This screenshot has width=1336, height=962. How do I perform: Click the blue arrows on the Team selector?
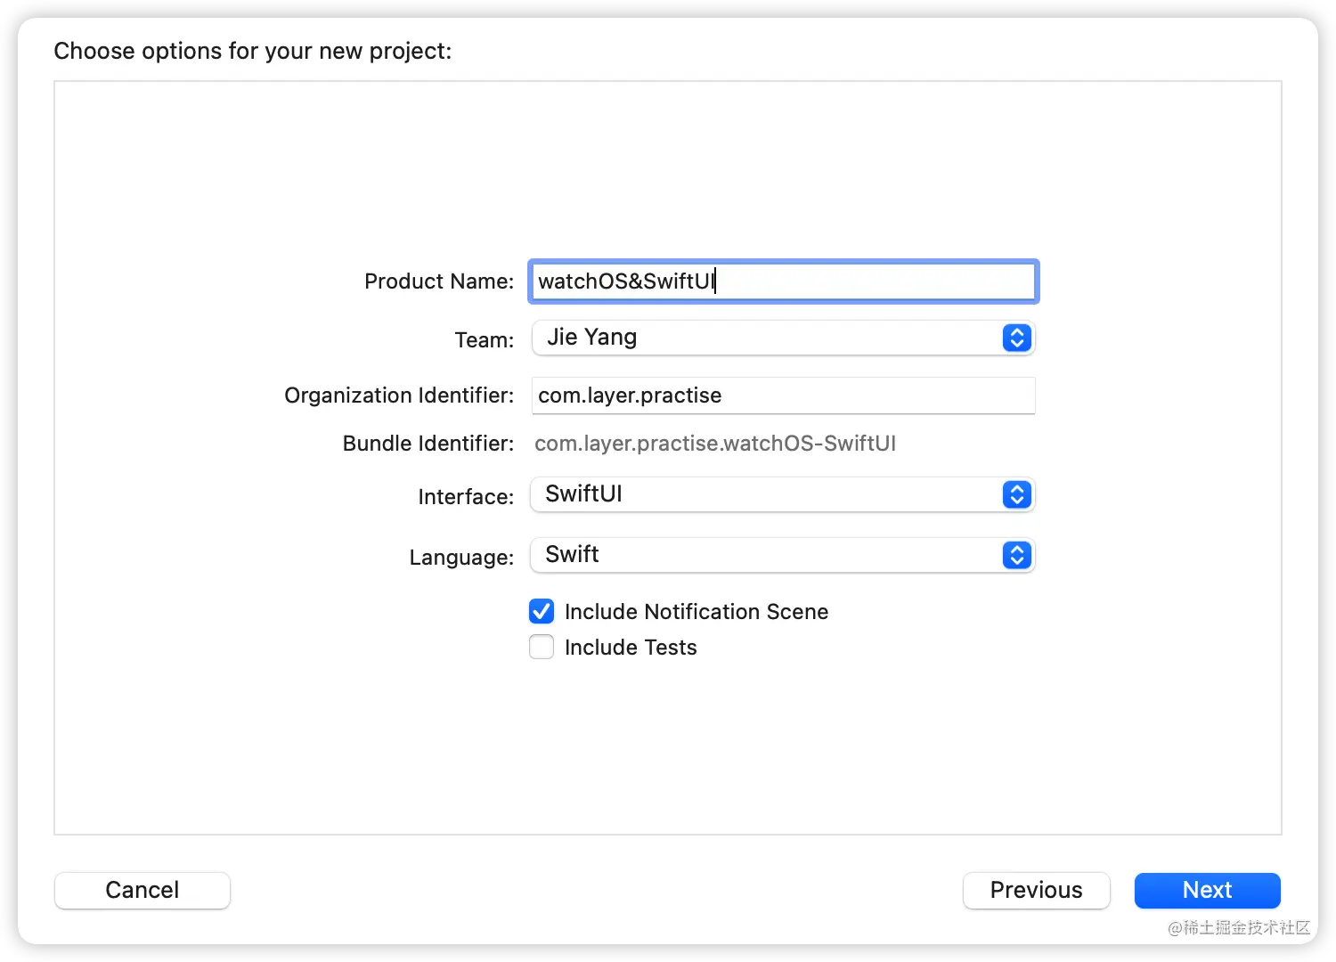tap(1016, 338)
